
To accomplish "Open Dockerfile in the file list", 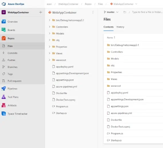I will click(x=116, y=120).
